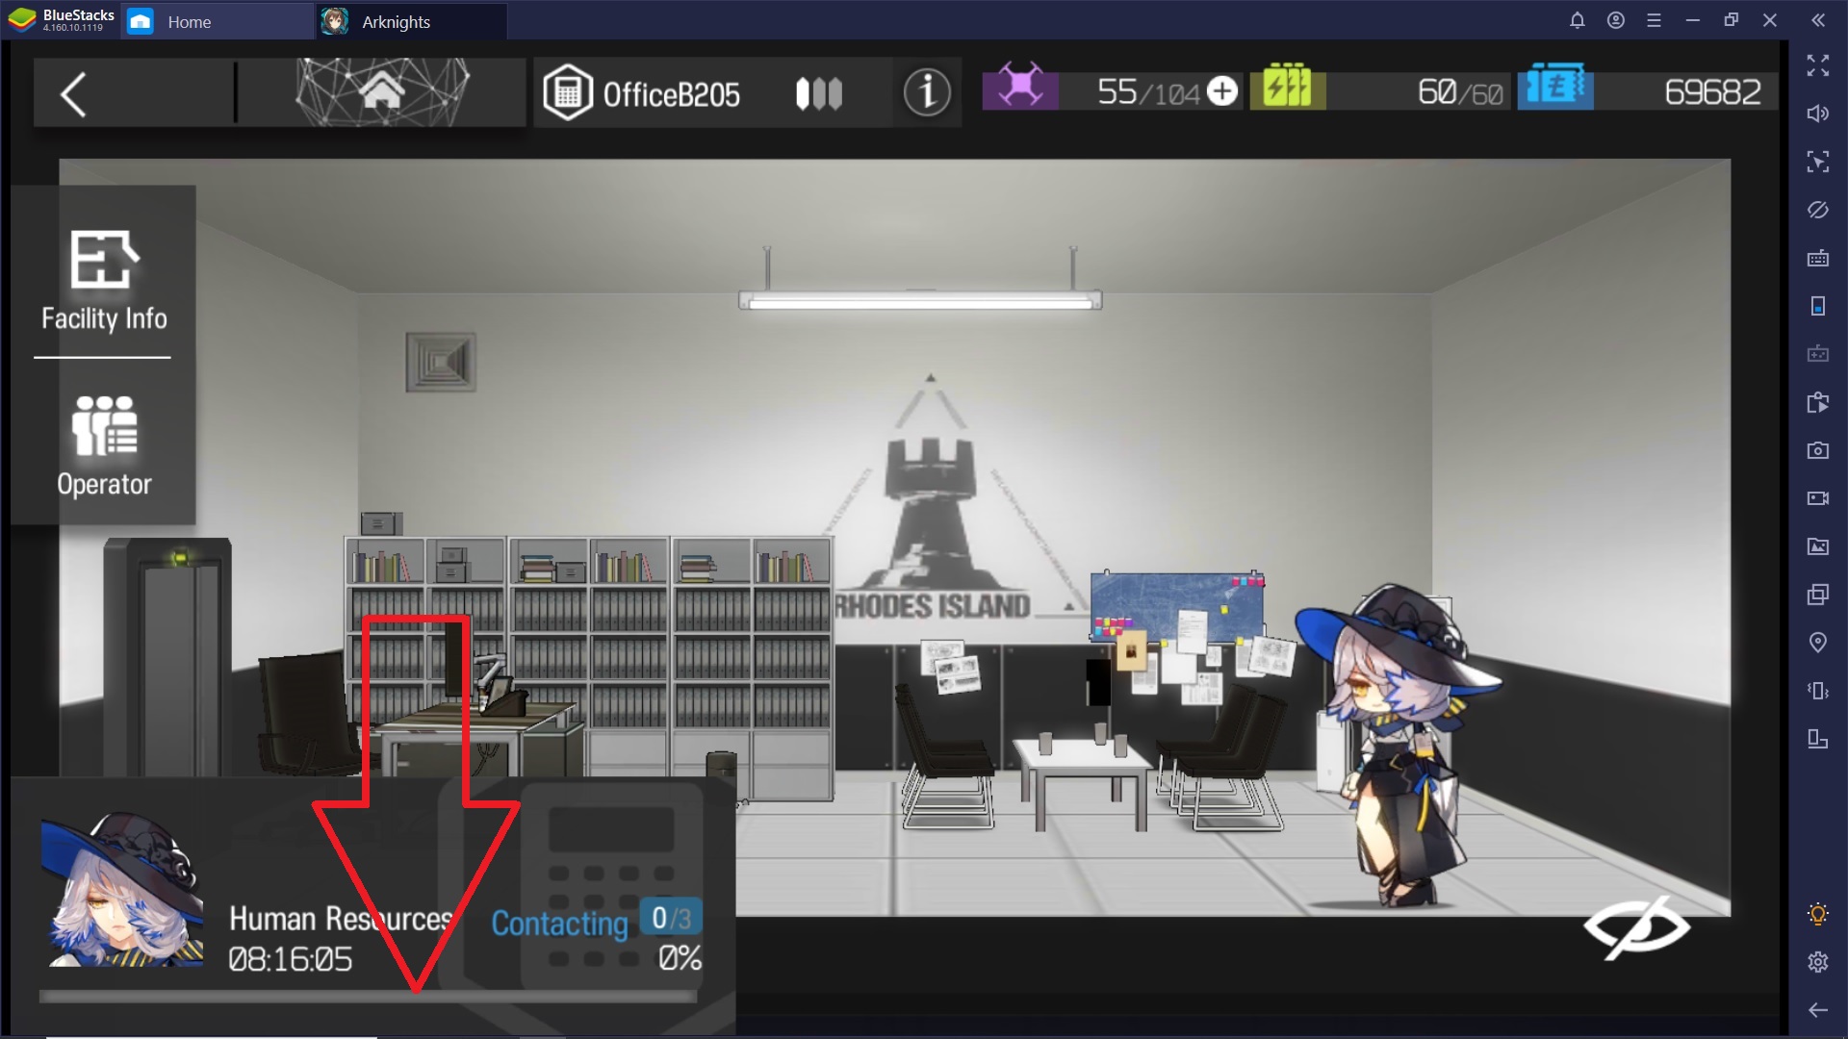Viewport: 1848px width, 1039px height.
Task: Click back navigation arrow top left
Action: 73,91
